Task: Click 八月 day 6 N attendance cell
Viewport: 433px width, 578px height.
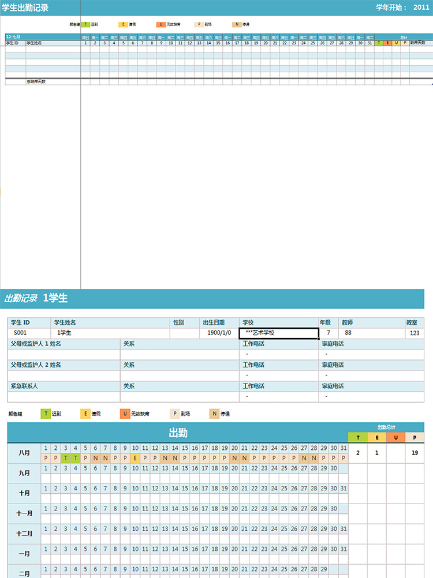Action: pyautogui.click(x=95, y=458)
